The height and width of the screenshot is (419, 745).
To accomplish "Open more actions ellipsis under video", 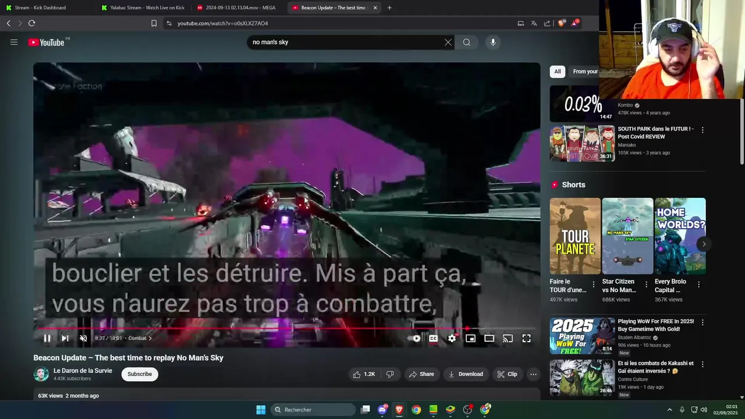I will 533,374.
